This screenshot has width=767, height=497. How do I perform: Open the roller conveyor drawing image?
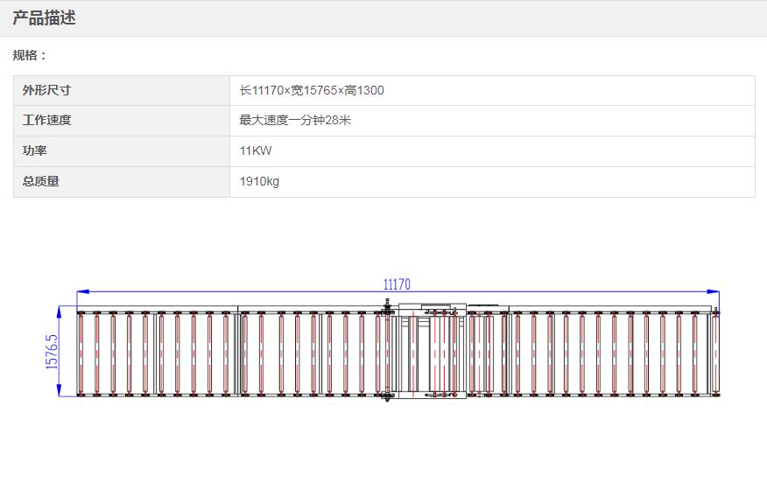[x=383, y=339]
